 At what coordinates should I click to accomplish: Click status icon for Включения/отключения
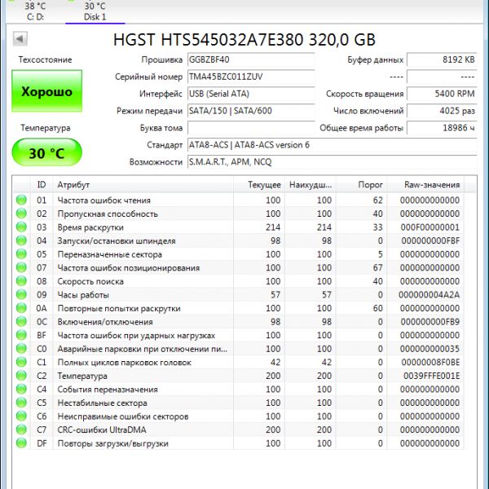point(21,322)
